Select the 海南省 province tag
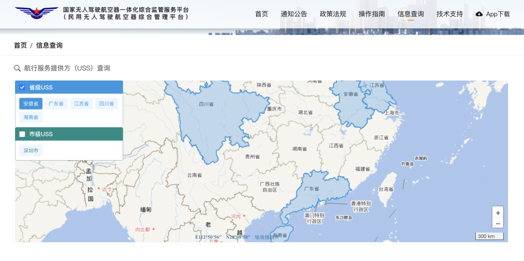524x261 pixels. pyautogui.click(x=31, y=117)
